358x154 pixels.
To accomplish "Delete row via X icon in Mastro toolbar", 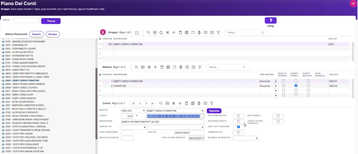I will (x=149, y=67).
